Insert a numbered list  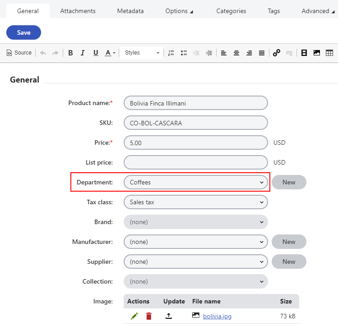pos(171,53)
